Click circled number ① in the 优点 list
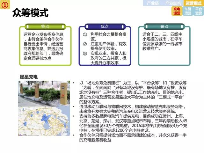 (85, 34)
